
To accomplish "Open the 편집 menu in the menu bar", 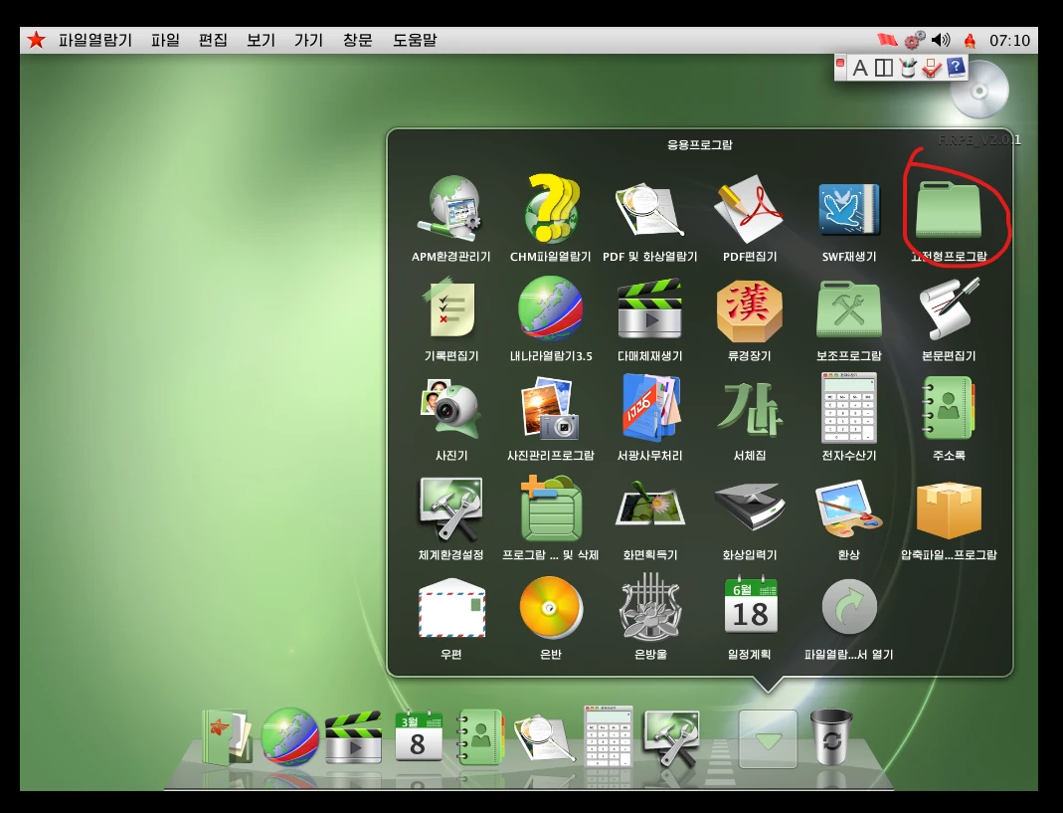I will (x=213, y=40).
